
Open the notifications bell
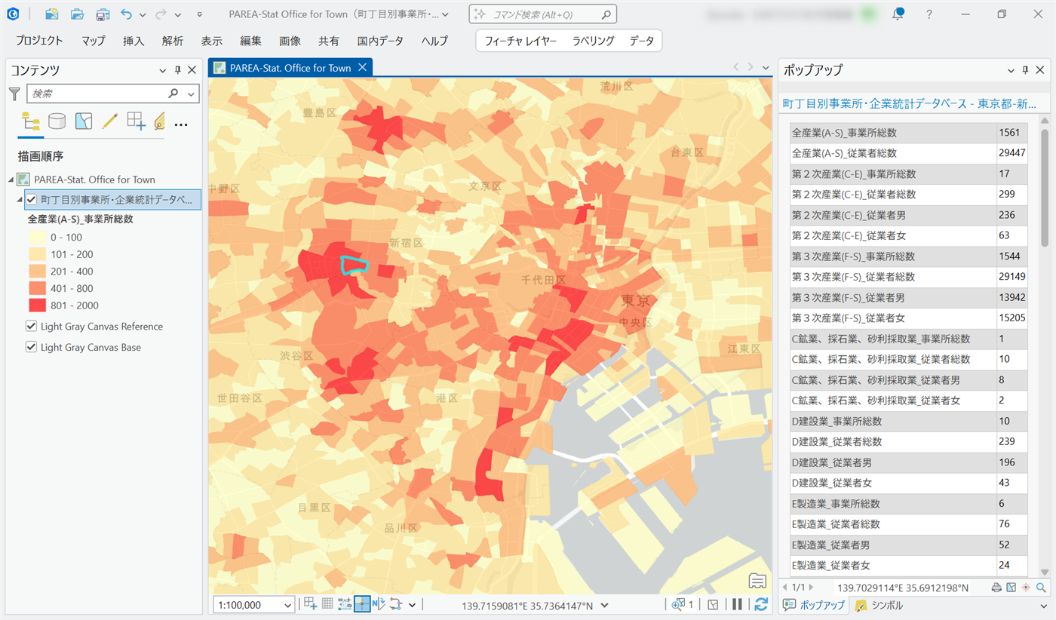(898, 14)
